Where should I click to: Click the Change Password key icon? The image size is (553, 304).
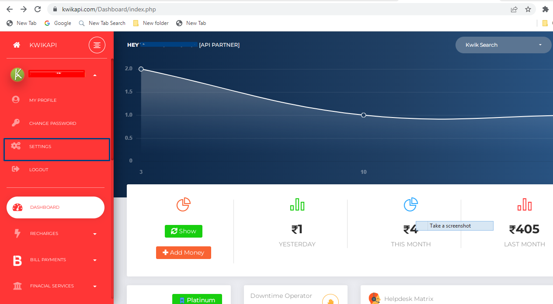tap(16, 123)
